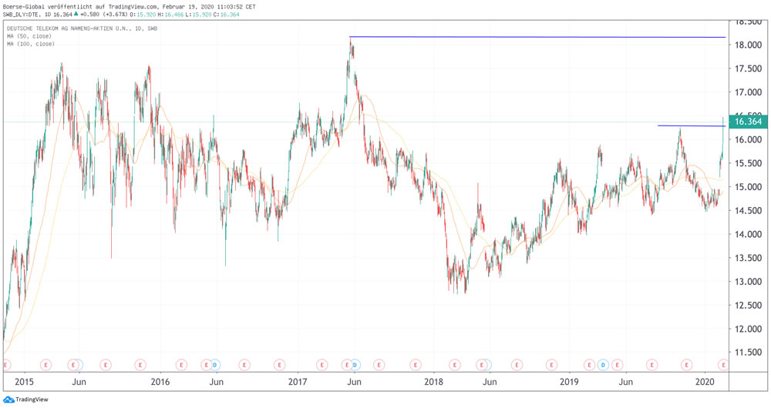The width and height of the screenshot is (771, 408).
Task: Click the green up-arrow price change indicator
Action: click(76, 14)
